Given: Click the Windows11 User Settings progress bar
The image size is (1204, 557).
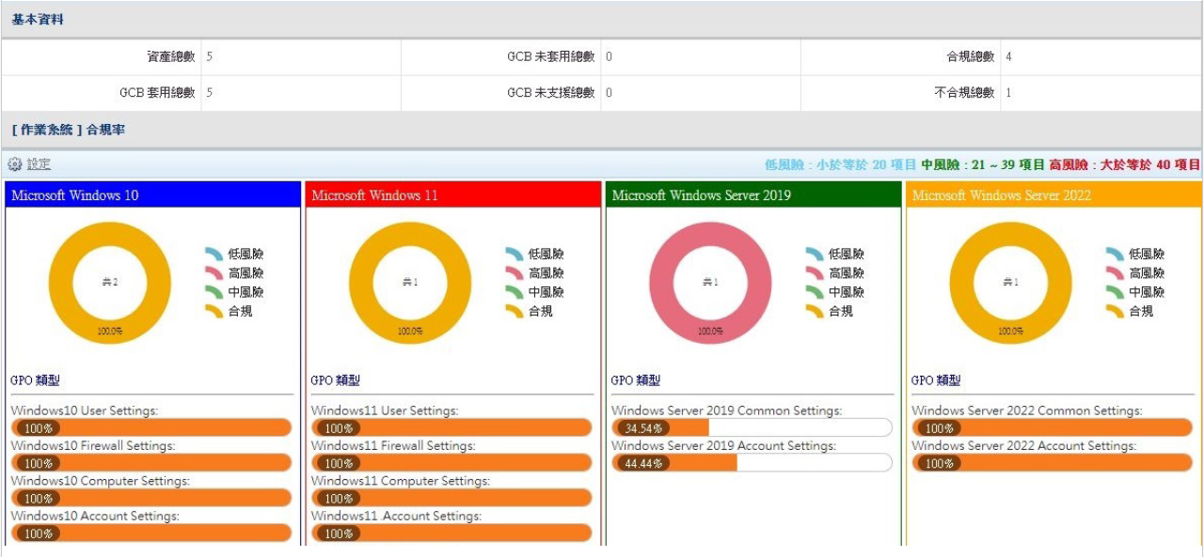Looking at the screenshot, I should tap(451, 428).
